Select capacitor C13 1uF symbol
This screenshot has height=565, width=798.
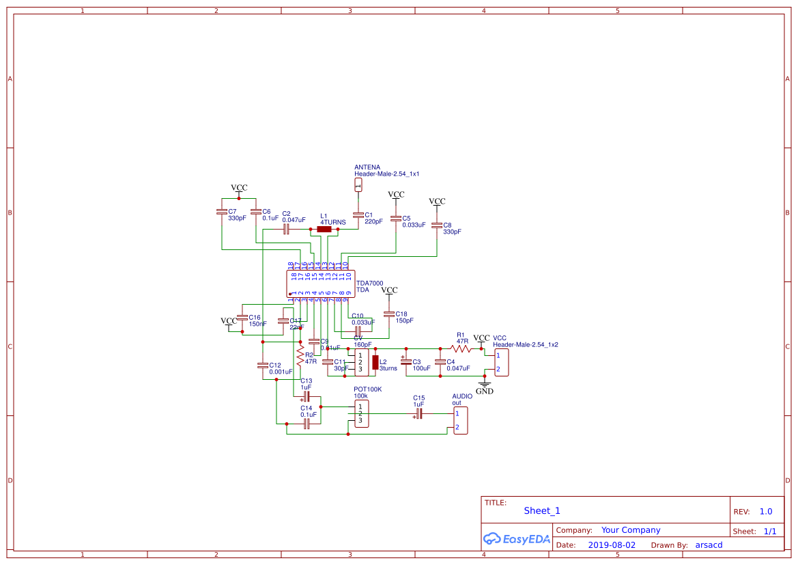(x=306, y=396)
